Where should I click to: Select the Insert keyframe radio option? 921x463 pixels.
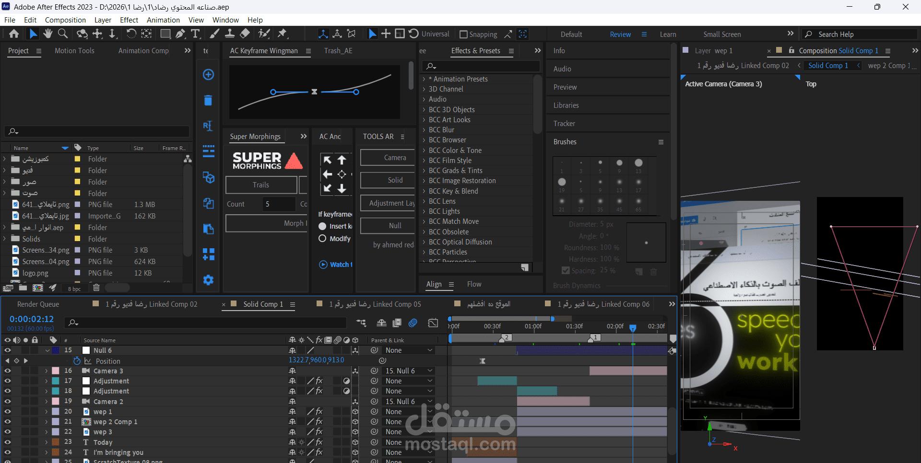click(x=322, y=226)
